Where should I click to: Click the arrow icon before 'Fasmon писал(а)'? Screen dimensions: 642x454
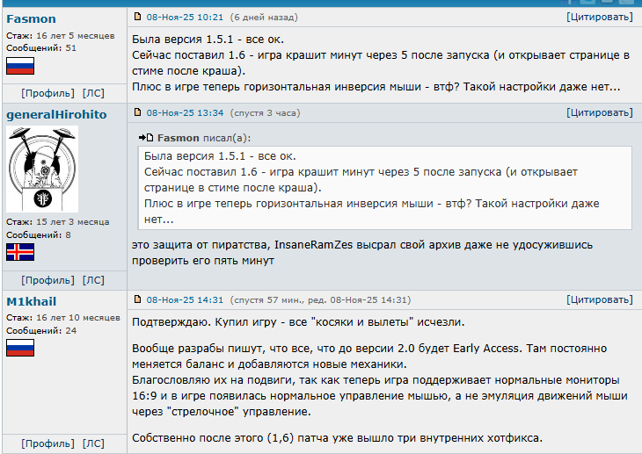[x=146, y=138]
